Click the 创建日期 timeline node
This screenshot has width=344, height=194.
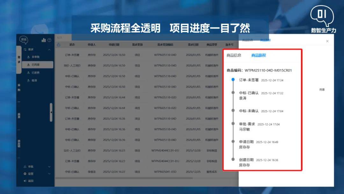pyautogui.click(x=233, y=159)
